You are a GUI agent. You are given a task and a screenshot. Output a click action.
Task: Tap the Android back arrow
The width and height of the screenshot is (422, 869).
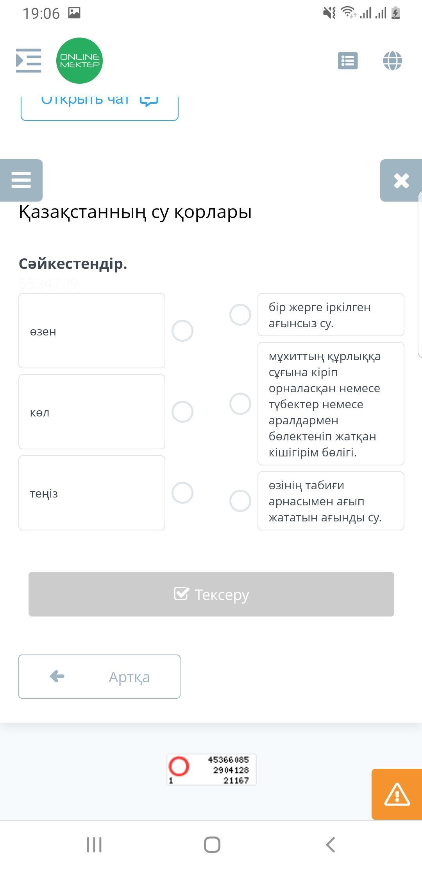pyautogui.click(x=331, y=845)
